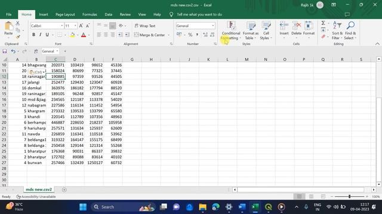Open the File tab

[x=9, y=14]
